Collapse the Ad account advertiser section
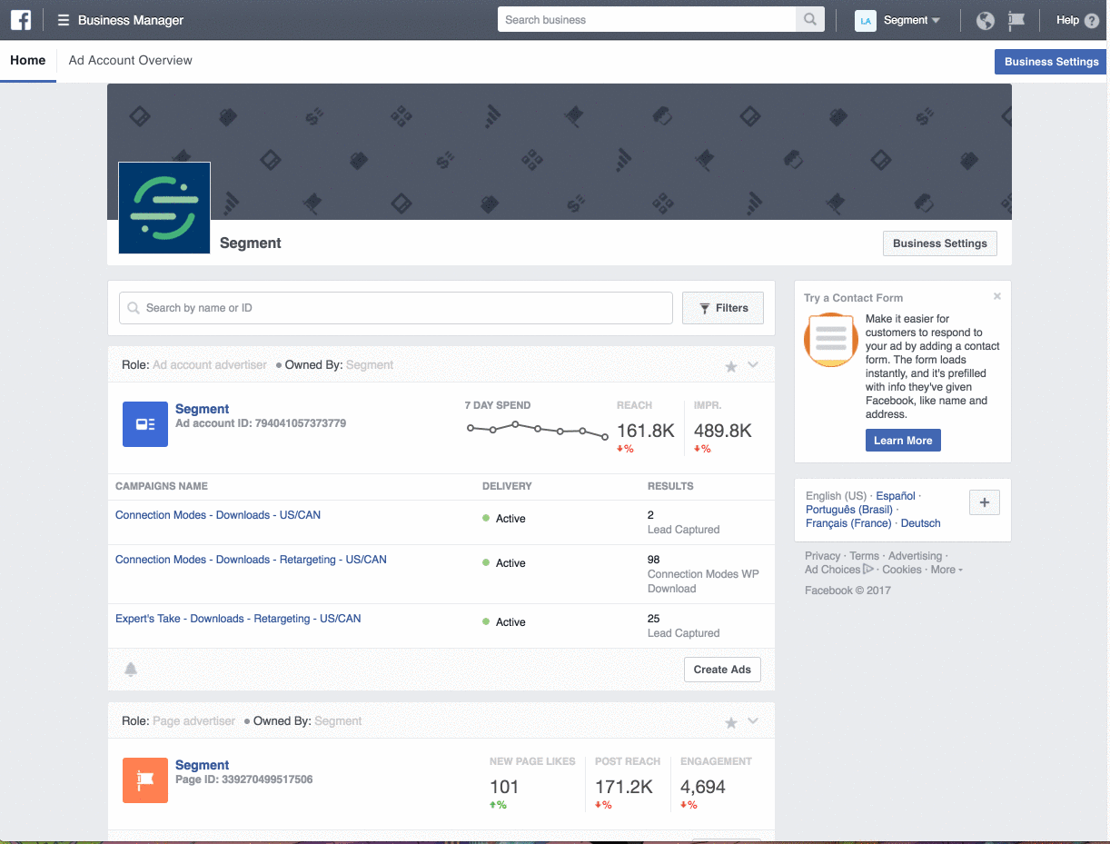This screenshot has height=844, width=1110. pos(753,366)
